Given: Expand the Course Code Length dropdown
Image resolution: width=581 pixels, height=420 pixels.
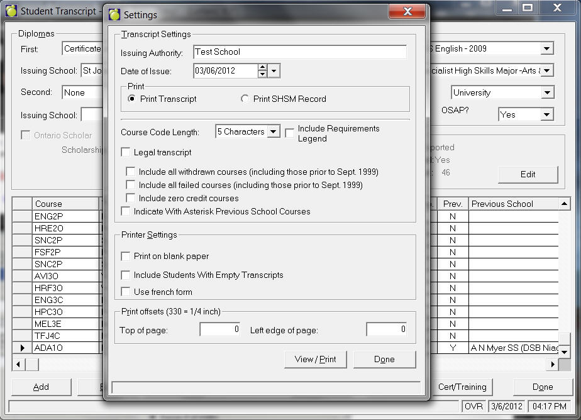Looking at the screenshot, I should click(x=274, y=132).
